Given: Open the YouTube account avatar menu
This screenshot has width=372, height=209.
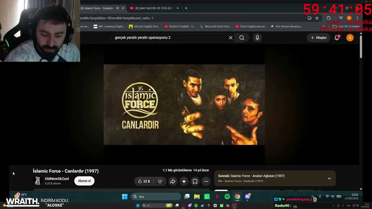Looking at the screenshot, I should (350, 38).
